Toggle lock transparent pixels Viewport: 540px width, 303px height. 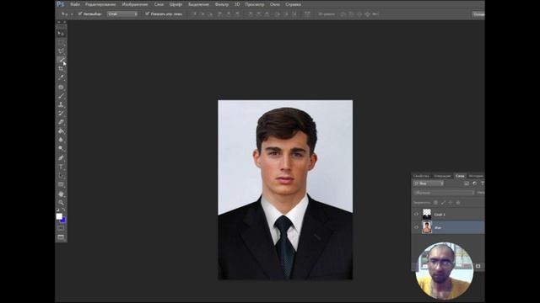(435, 203)
